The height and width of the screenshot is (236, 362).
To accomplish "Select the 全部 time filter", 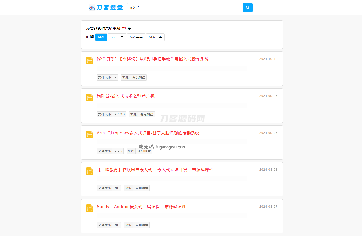I will pyautogui.click(x=101, y=37).
